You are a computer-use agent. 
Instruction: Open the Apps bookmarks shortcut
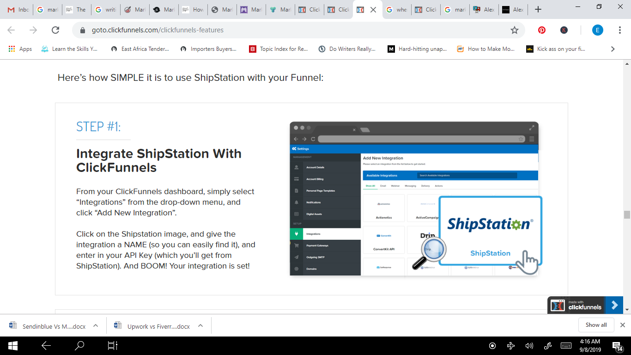coord(20,49)
